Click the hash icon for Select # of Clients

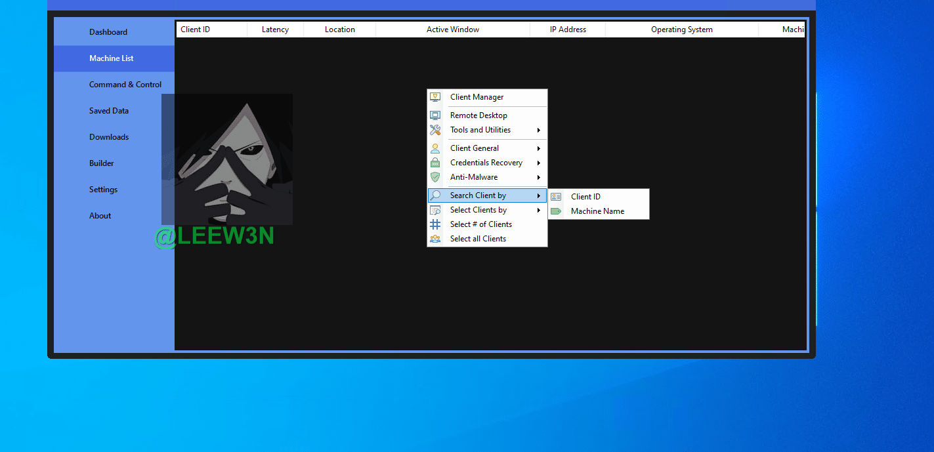coord(435,224)
